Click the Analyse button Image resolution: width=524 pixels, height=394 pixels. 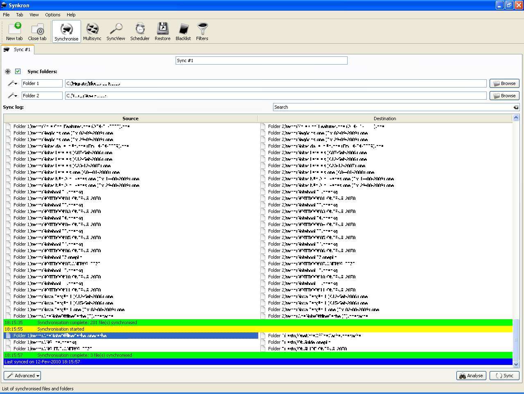pyautogui.click(x=471, y=376)
